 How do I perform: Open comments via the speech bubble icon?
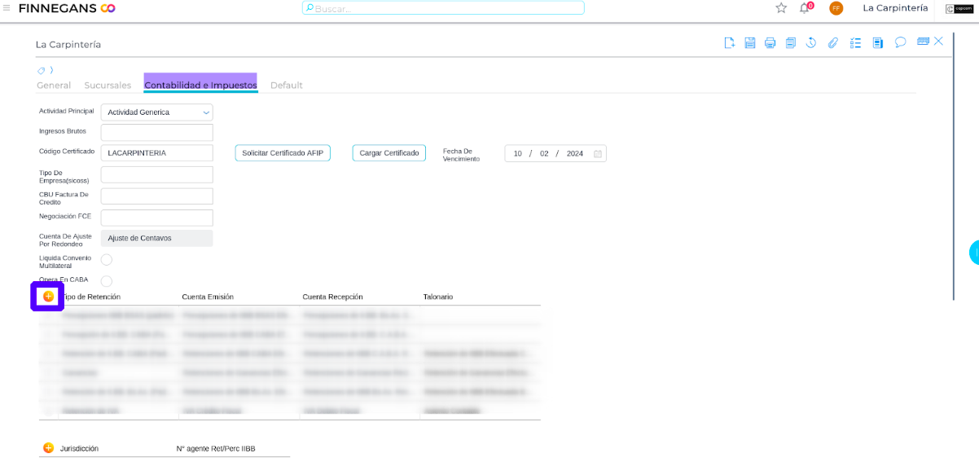pyautogui.click(x=901, y=42)
